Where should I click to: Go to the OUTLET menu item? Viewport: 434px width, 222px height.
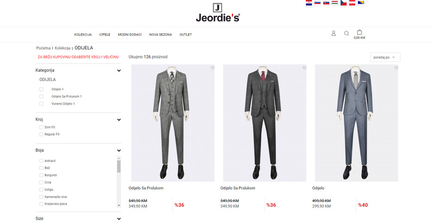(x=186, y=35)
